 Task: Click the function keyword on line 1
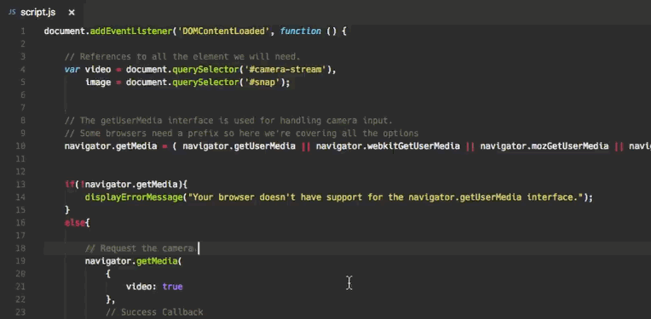[301, 31]
